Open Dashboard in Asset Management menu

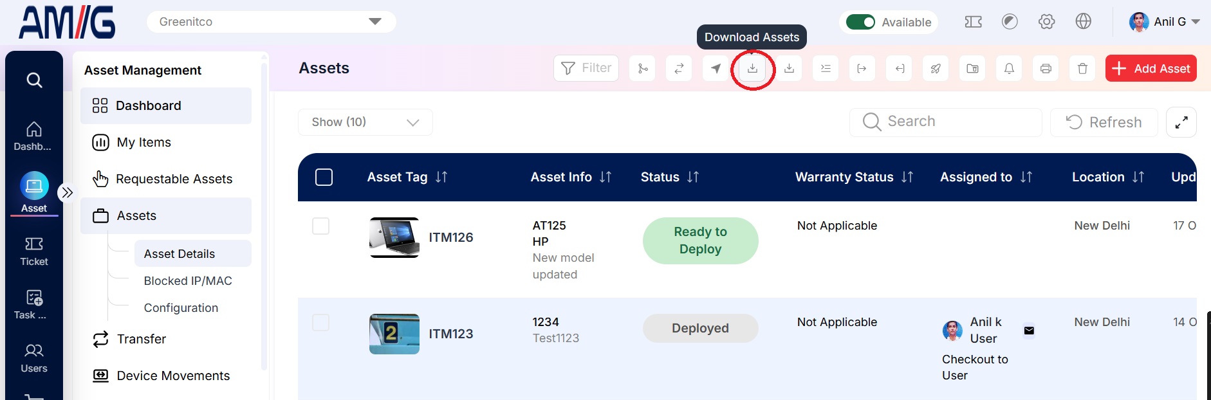(166, 105)
